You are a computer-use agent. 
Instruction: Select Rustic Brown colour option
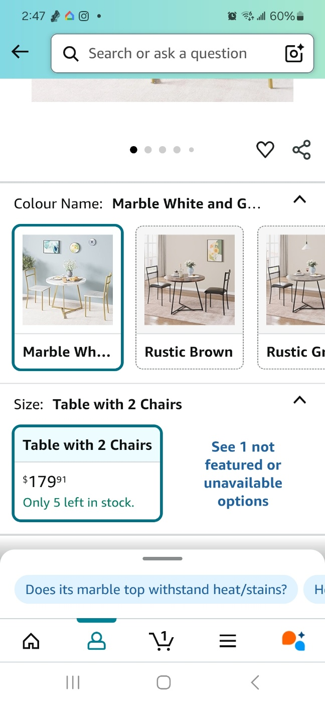[189, 297]
